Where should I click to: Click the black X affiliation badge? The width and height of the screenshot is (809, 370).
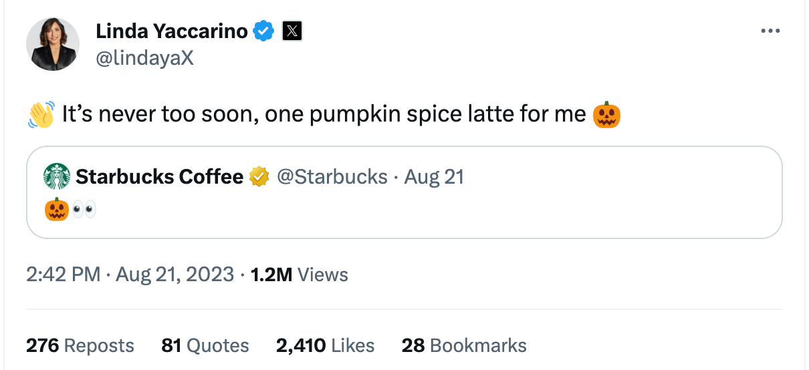292,31
